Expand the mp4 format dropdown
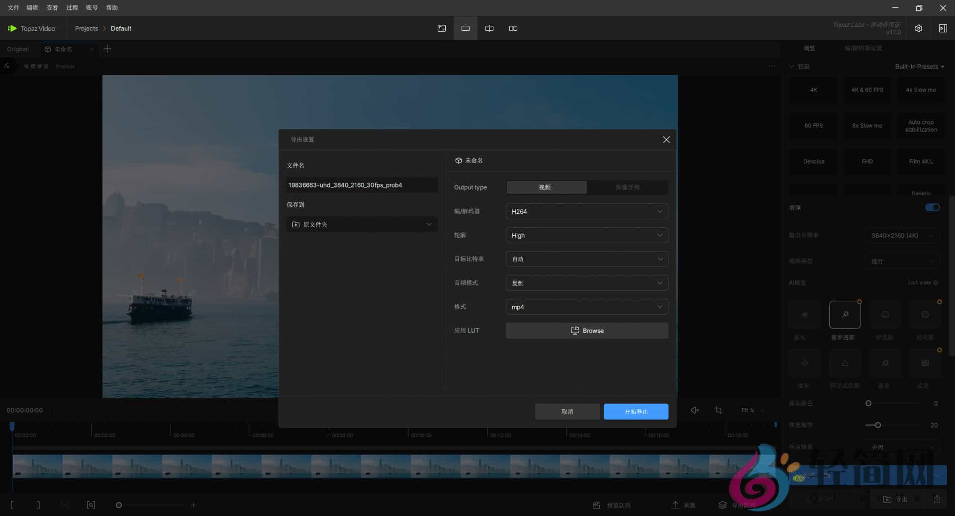The width and height of the screenshot is (955, 516). pos(586,307)
